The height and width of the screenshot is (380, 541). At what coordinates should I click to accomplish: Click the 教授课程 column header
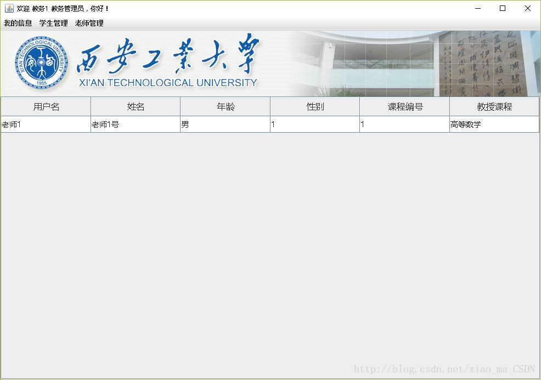[x=494, y=106]
